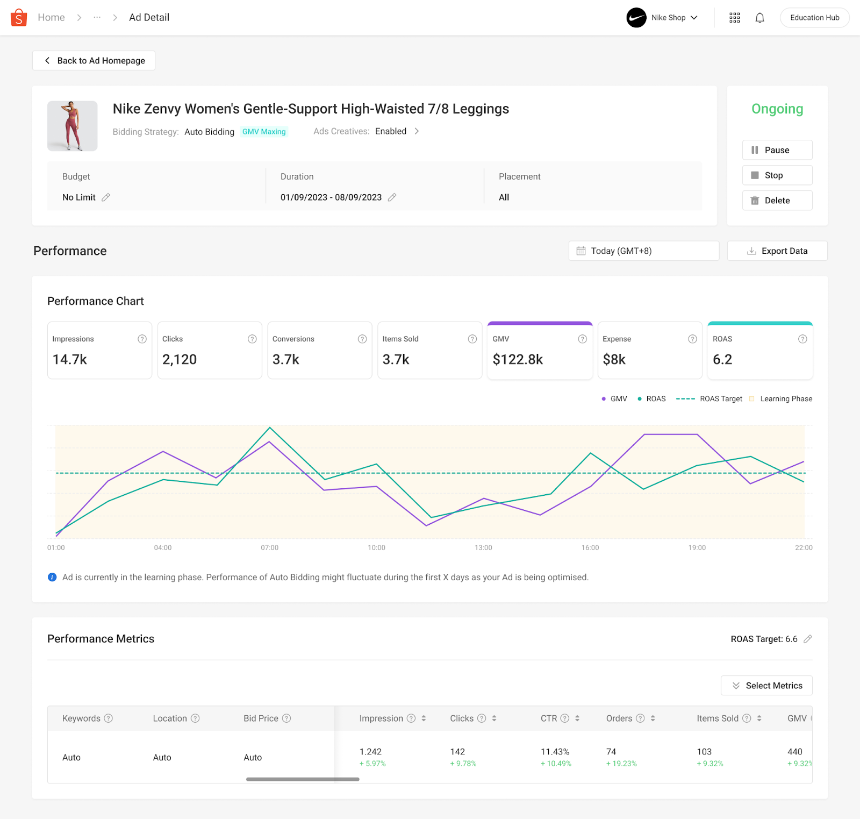Show Clicks card help tooltip icon

[x=252, y=339]
